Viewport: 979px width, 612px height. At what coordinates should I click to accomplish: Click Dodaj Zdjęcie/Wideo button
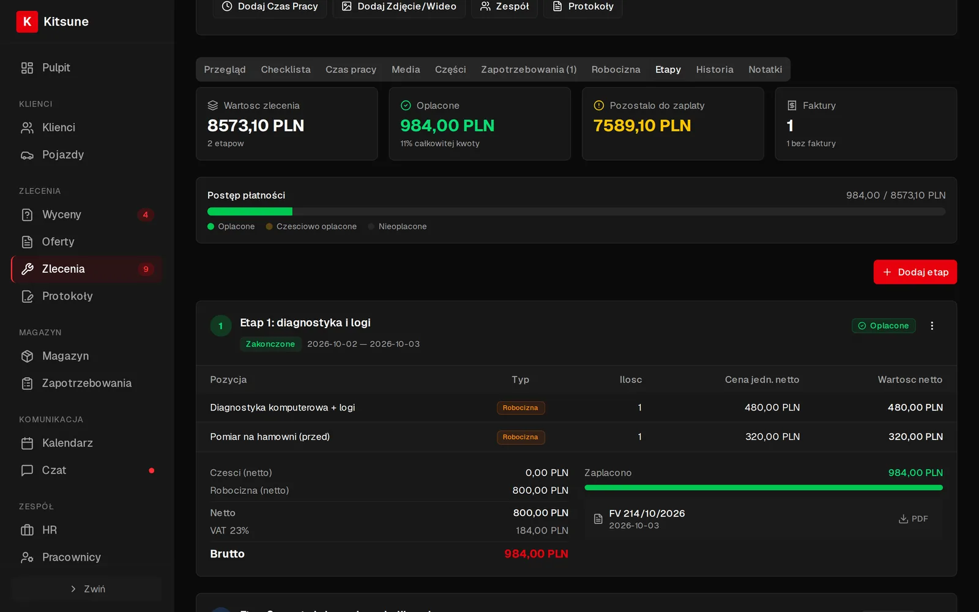[x=398, y=7]
